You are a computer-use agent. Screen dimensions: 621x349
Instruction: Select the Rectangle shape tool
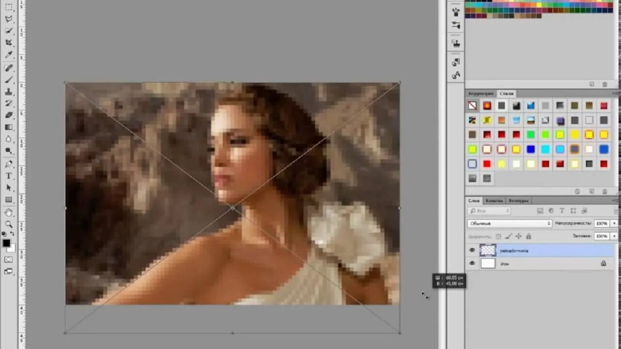[x=9, y=199]
